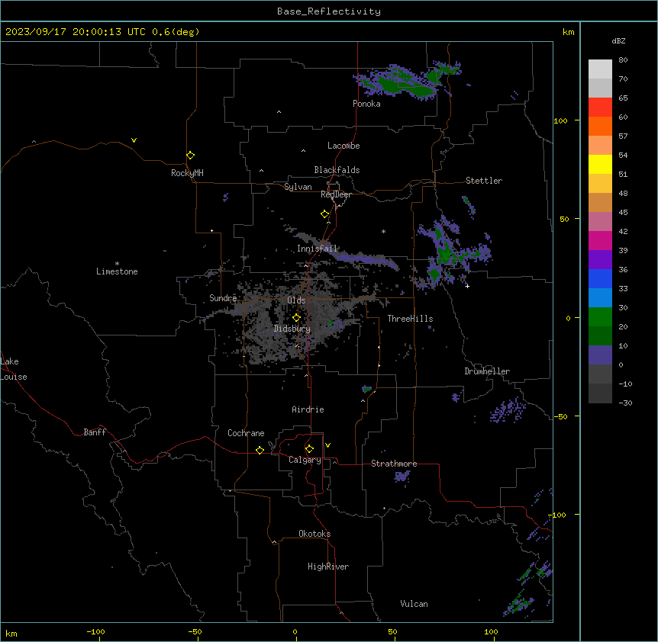658x642 pixels.
Task: Select the Base_Reflectivity title text
Action: [329, 11]
